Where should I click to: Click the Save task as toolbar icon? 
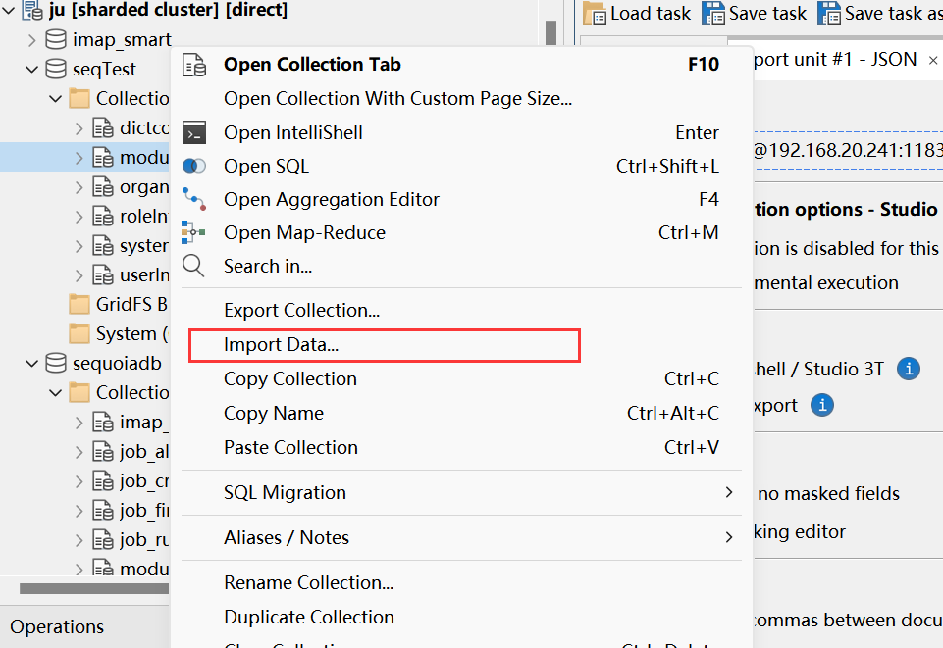point(831,13)
